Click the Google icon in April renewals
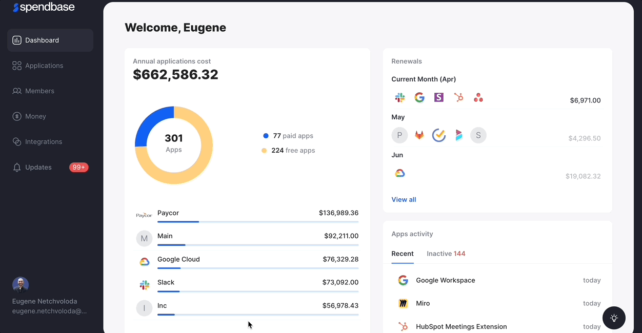The height and width of the screenshot is (333, 642). click(419, 97)
